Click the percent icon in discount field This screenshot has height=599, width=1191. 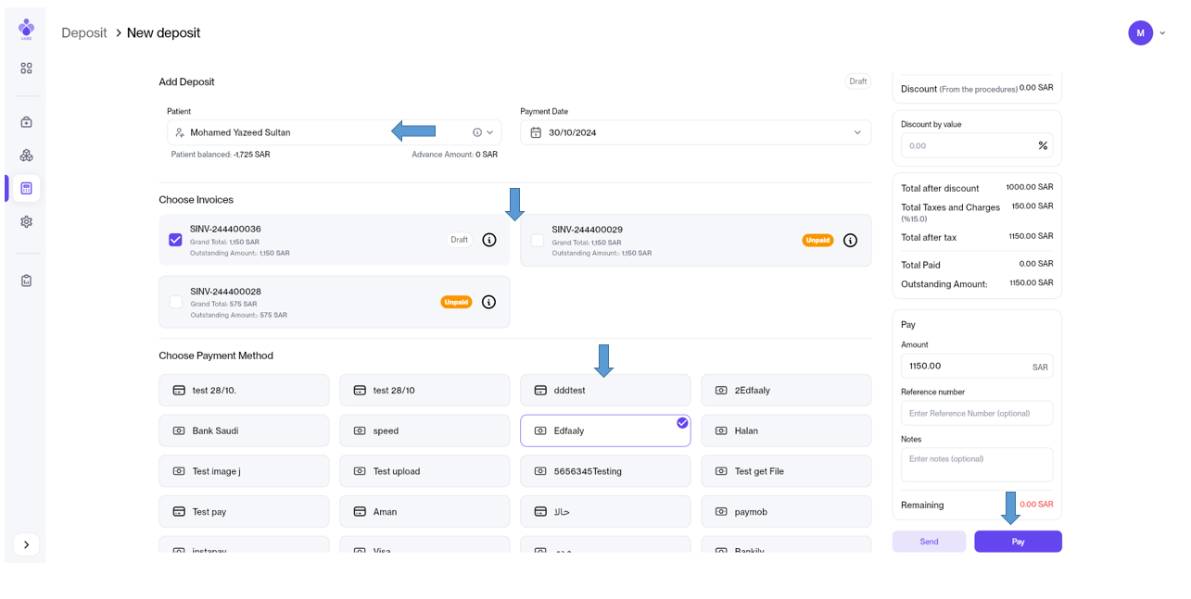click(x=1043, y=145)
